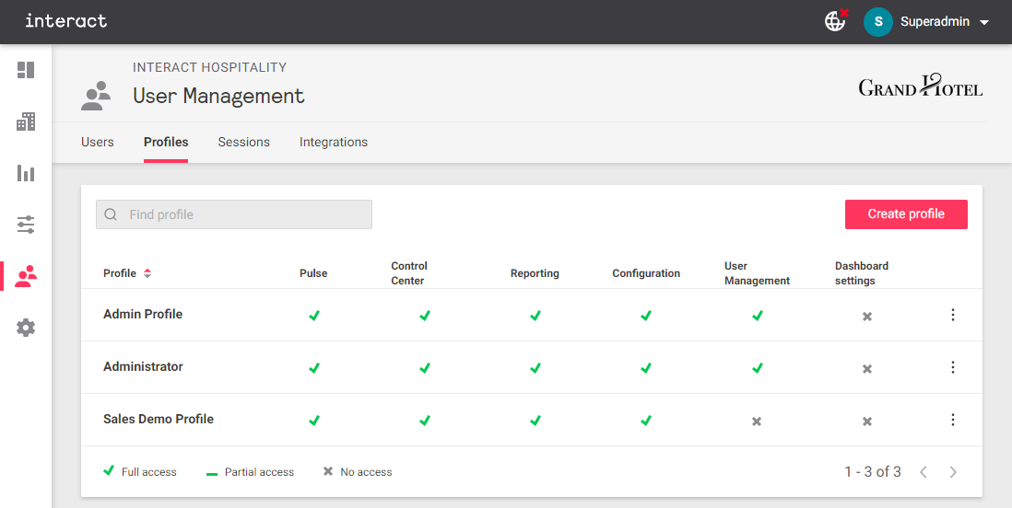The width and height of the screenshot is (1012, 508).
Task: Click Admin Profile Reporting checkmark
Action: coord(535,316)
